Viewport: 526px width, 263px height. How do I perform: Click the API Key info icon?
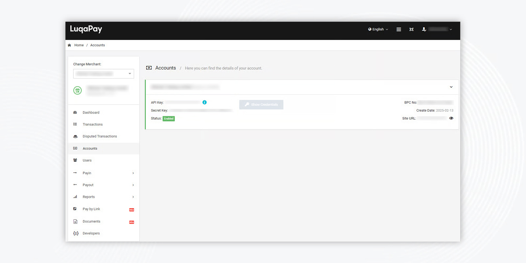point(204,102)
